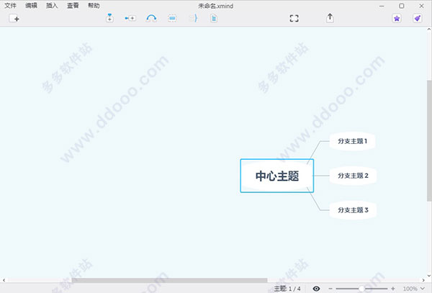
Task: Click the vertical scrollbar thumb
Action: [429, 140]
